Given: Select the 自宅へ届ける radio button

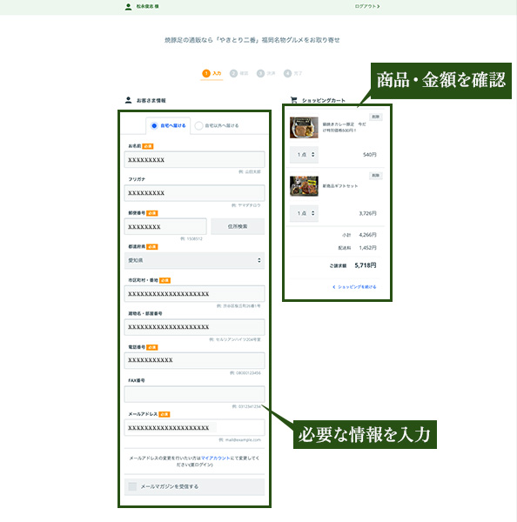Looking at the screenshot, I should click(154, 125).
